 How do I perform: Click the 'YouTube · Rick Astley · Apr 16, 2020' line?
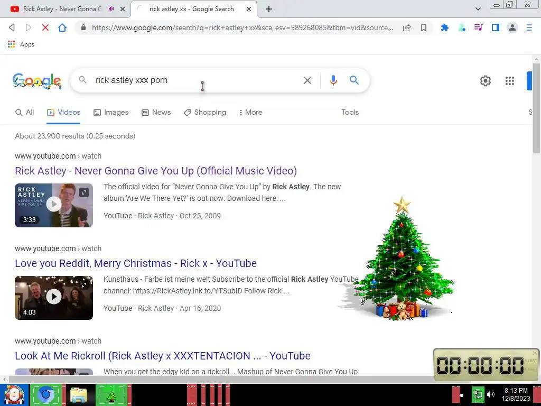162,308
